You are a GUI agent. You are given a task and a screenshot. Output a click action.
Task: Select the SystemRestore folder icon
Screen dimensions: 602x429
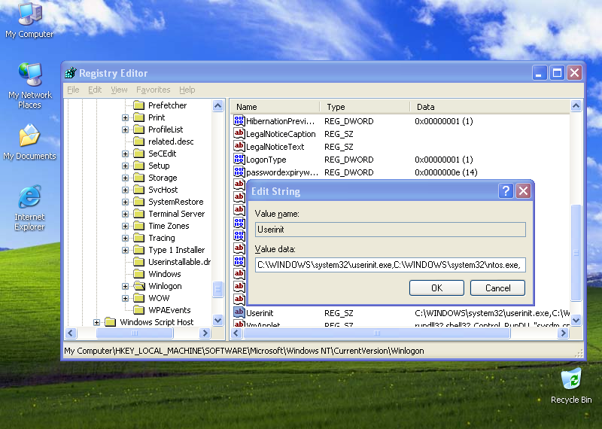pyautogui.click(x=138, y=202)
